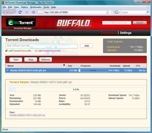152x133 pixels.
Task: Reload the page with the refresh icon
Action: [x=20, y=12]
